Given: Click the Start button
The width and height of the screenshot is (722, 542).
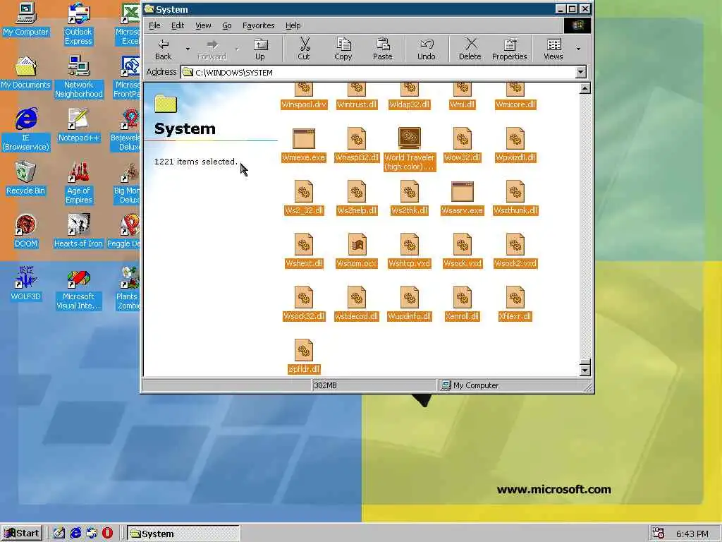Looking at the screenshot, I should coord(22,534).
